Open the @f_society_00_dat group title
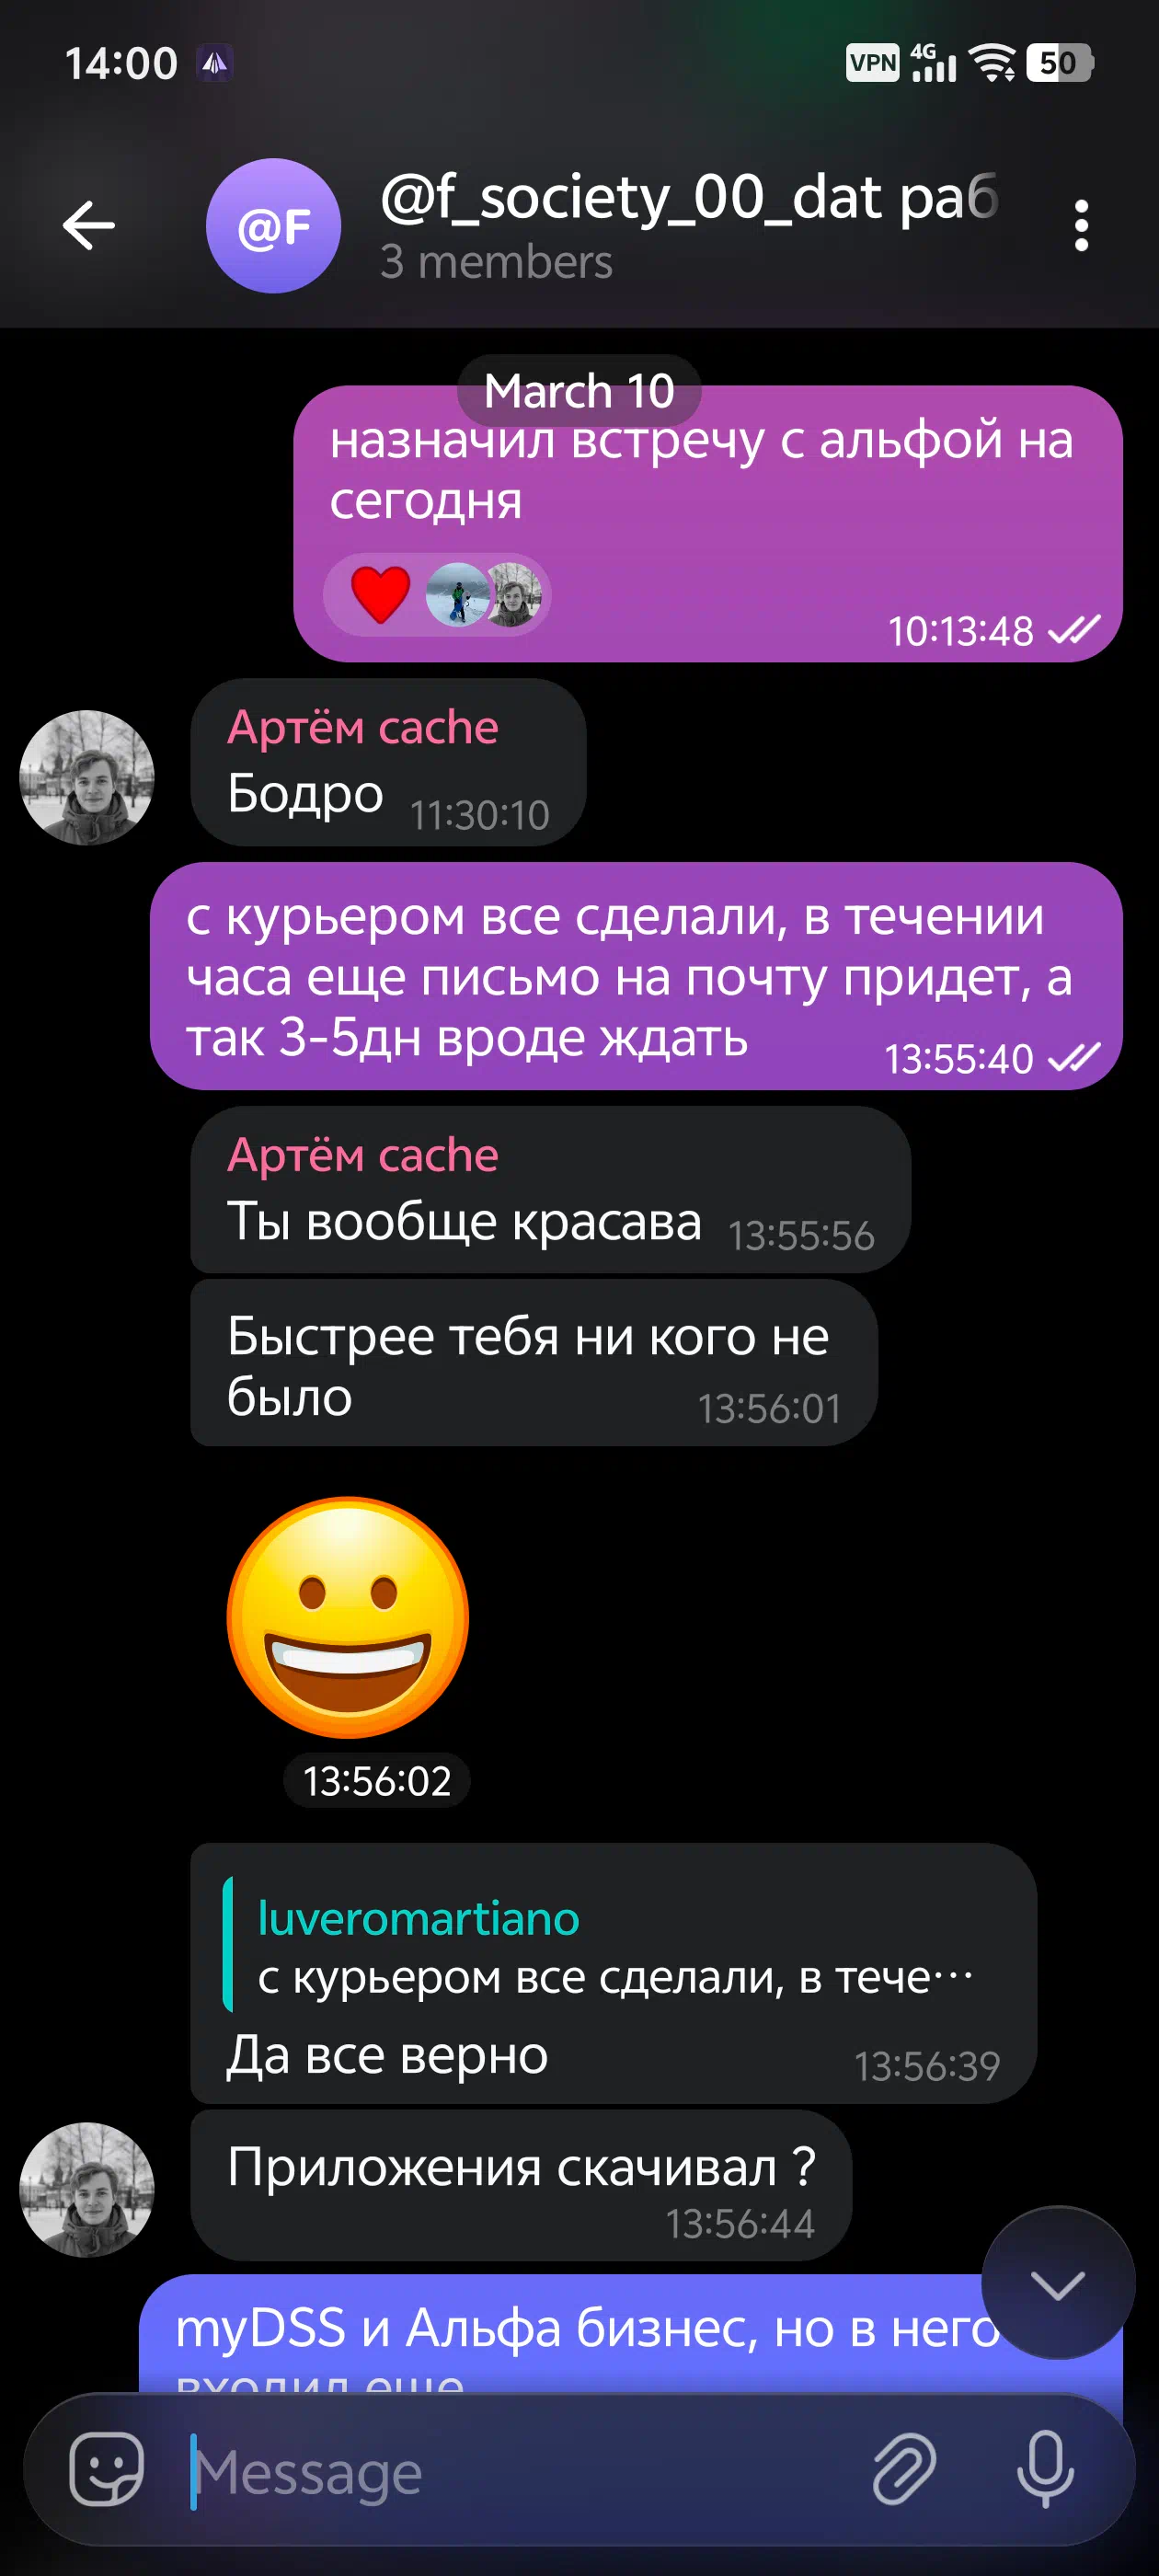Screen dimensions: 1159x2576 tap(690, 197)
